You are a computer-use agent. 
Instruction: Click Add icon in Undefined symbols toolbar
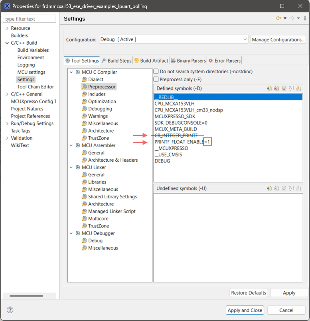(x=269, y=188)
